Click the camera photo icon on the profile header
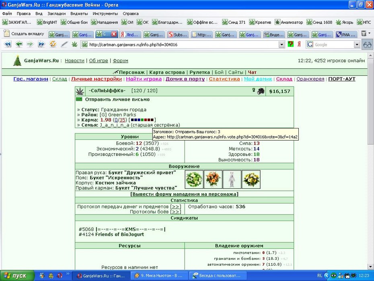This screenshot has height=281, width=374. (261, 91)
